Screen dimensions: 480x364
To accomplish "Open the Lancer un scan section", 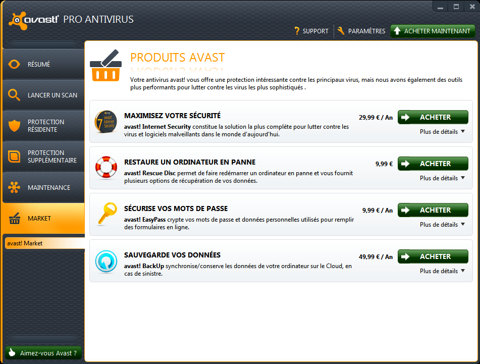I will coord(43,95).
